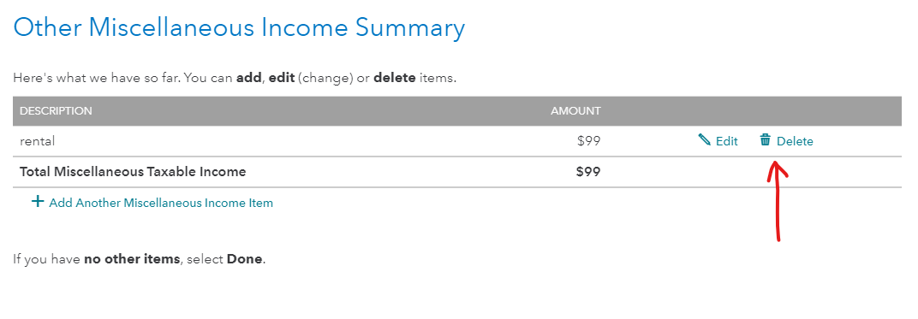Viewport: 918px width, 319px height.
Task: Select the Delete link for rental row
Action: click(x=795, y=141)
